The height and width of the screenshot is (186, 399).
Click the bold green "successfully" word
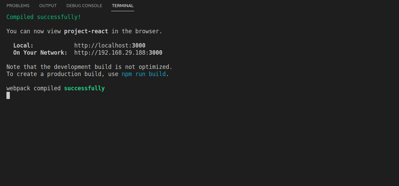coord(84,88)
